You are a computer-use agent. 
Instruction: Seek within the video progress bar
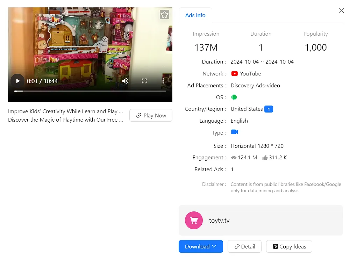(x=90, y=91)
